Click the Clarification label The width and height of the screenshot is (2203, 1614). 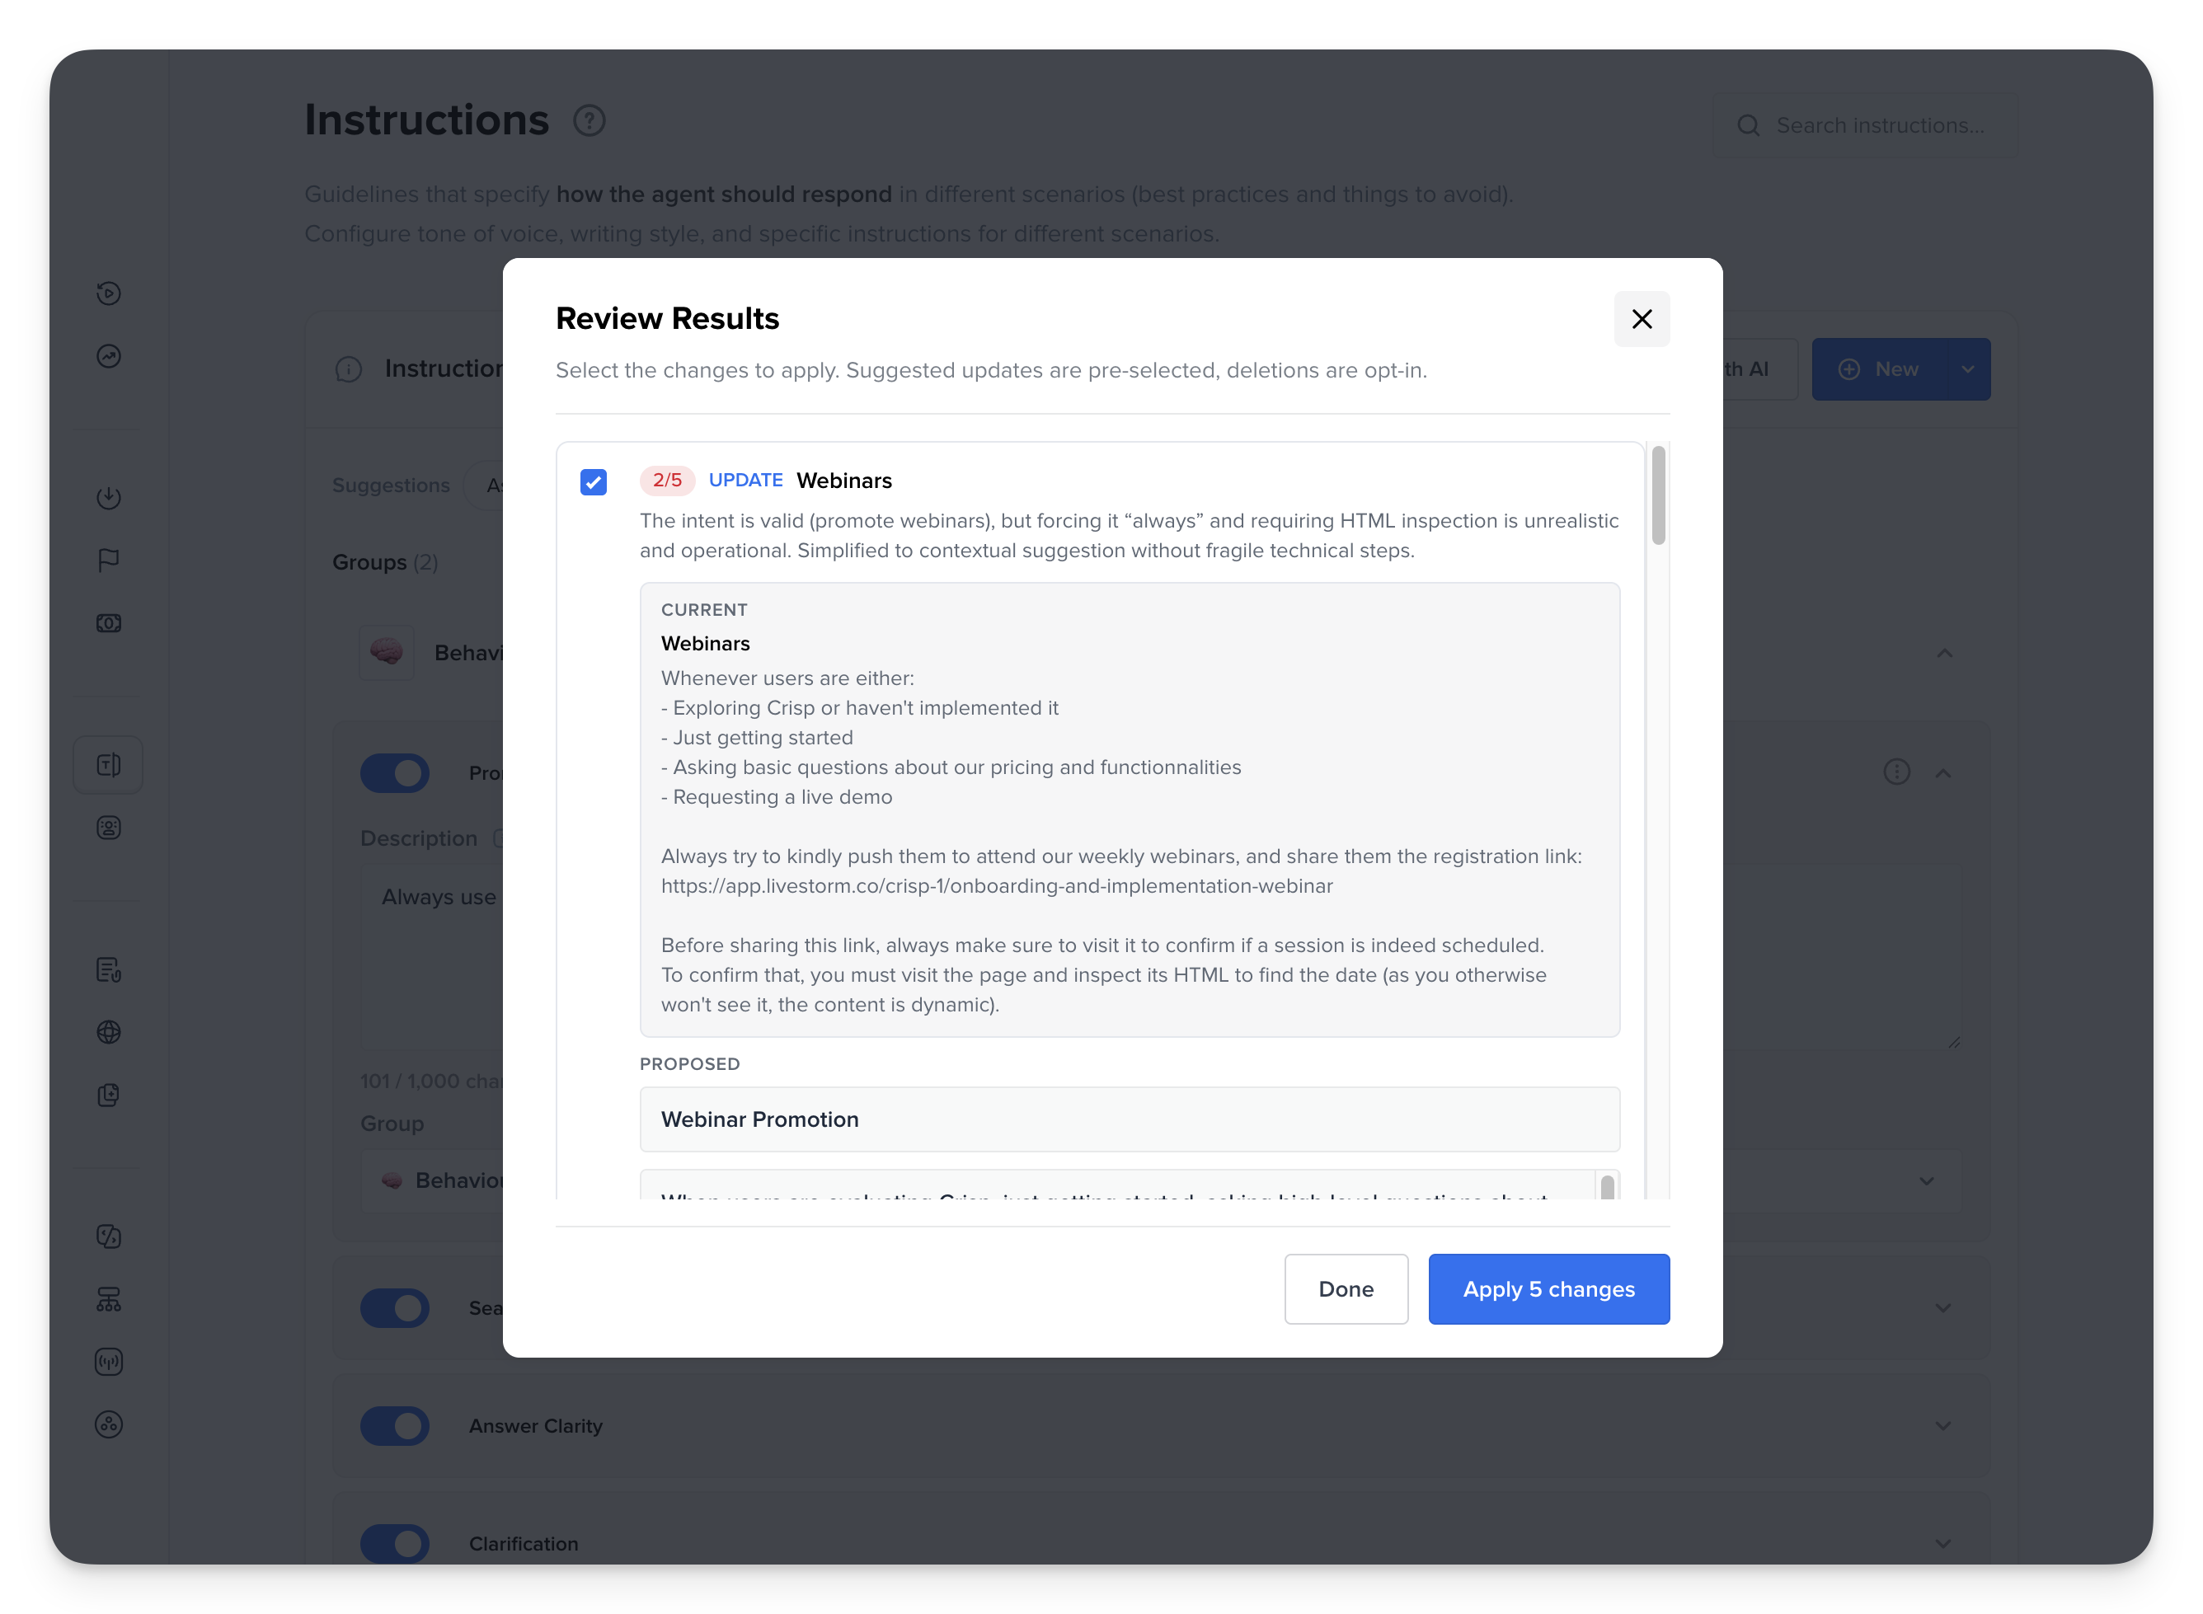pos(524,1544)
